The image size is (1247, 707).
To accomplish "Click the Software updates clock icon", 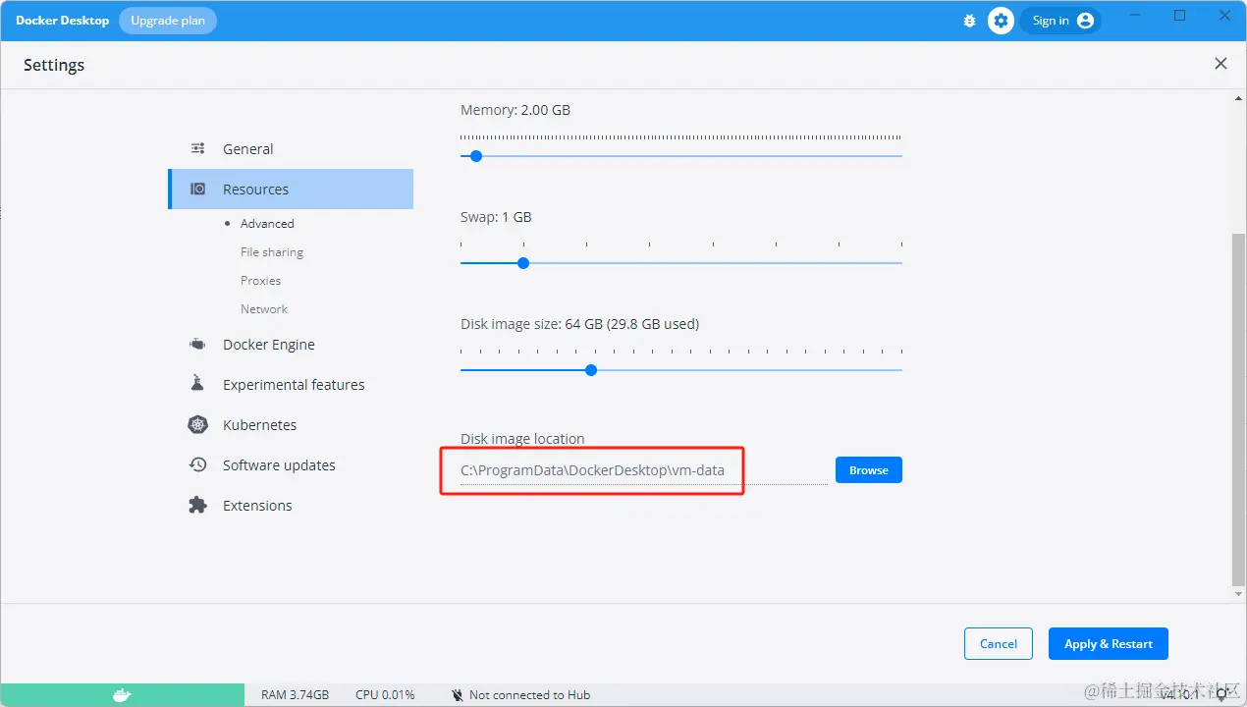I will pos(198,464).
